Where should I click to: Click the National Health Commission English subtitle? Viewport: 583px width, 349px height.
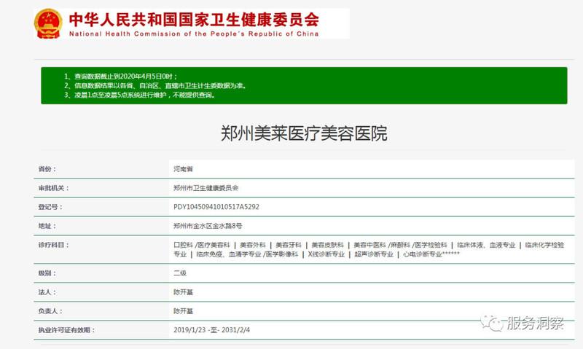[x=195, y=34]
